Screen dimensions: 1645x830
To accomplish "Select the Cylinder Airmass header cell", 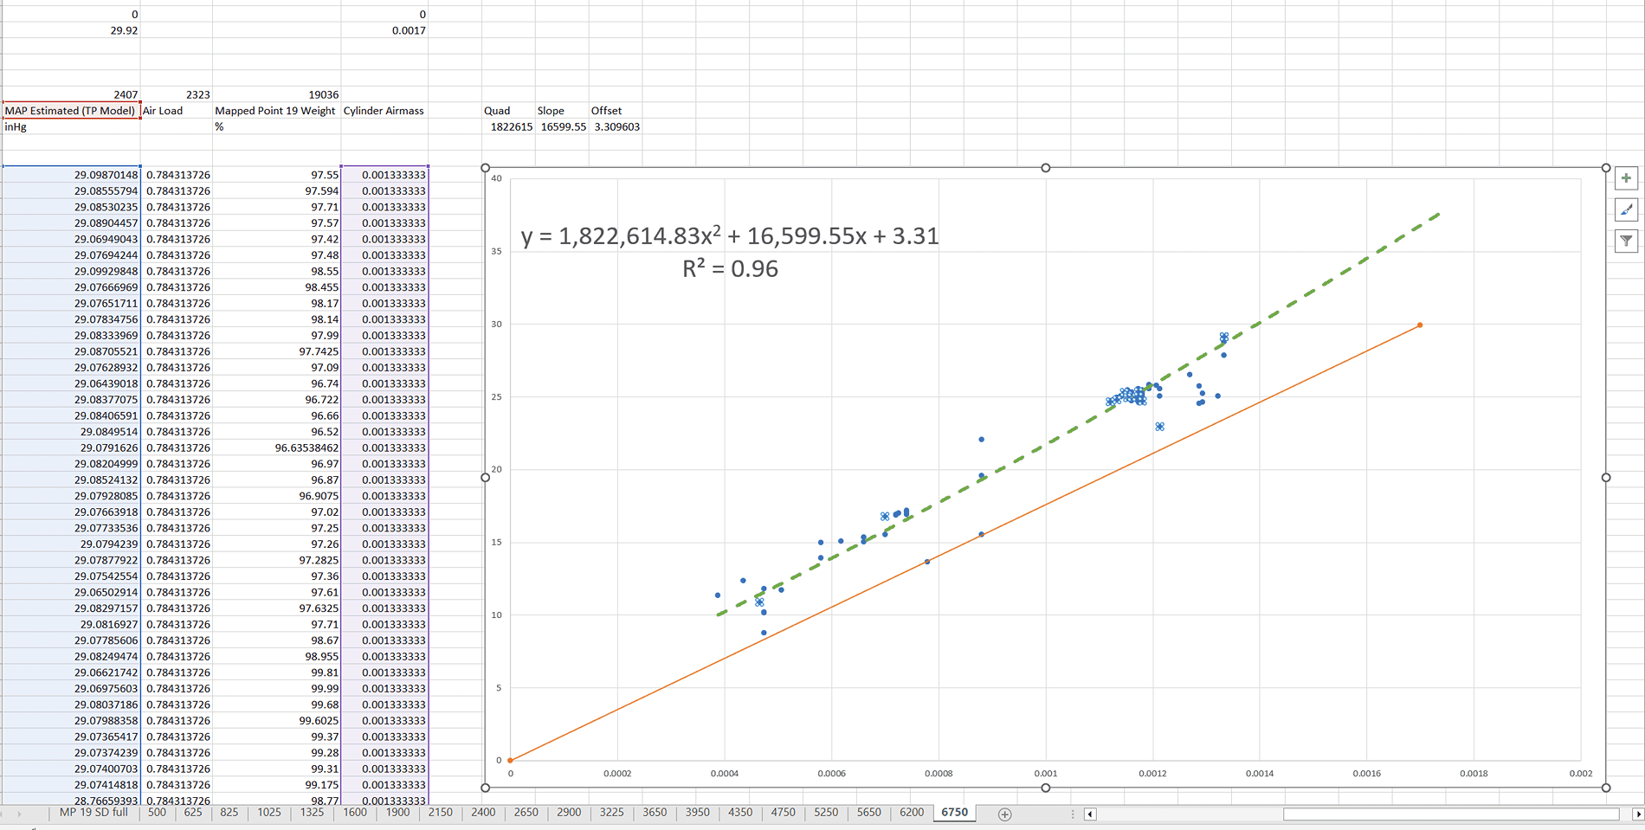I will tap(384, 111).
